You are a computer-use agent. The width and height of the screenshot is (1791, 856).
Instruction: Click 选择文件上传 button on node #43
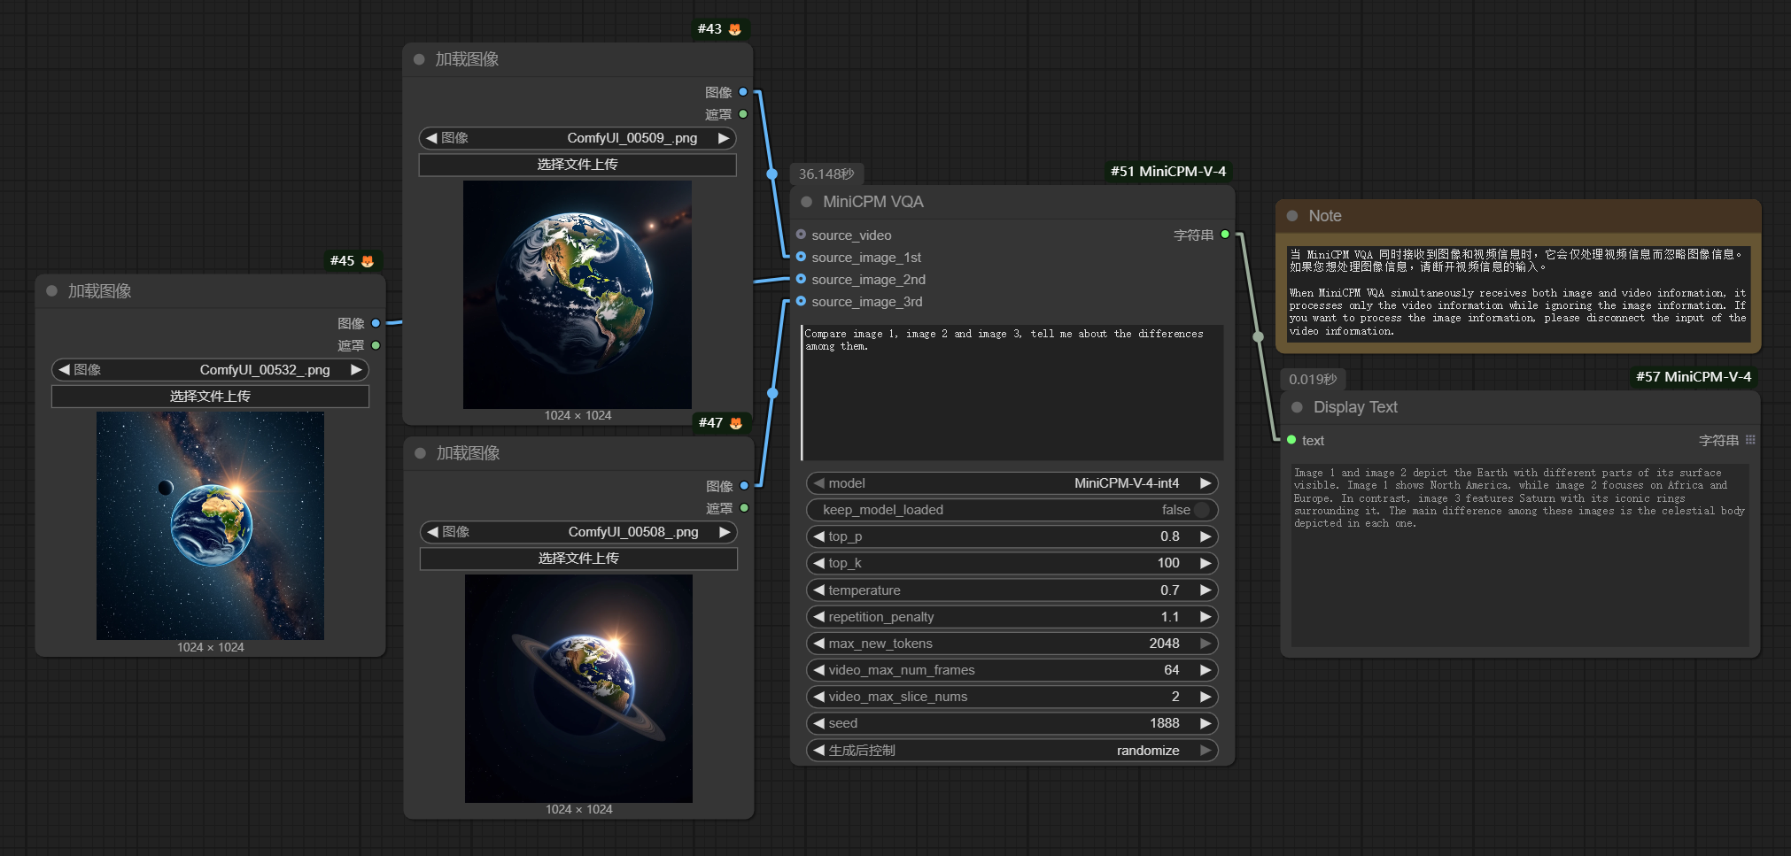pyautogui.click(x=578, y=165)
